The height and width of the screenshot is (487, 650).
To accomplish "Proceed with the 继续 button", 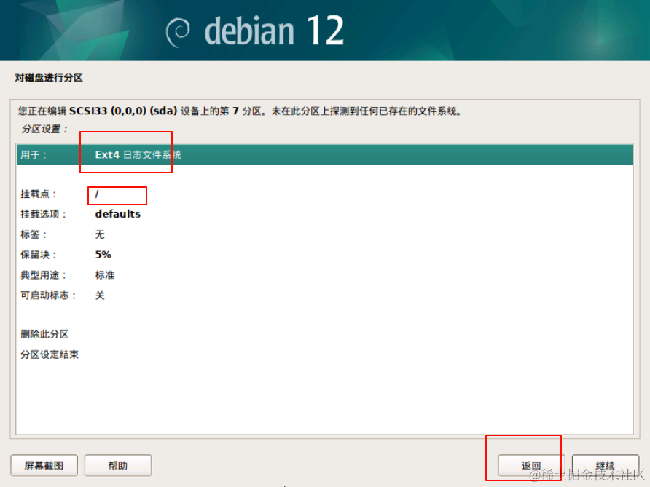I will coord(606,465).
